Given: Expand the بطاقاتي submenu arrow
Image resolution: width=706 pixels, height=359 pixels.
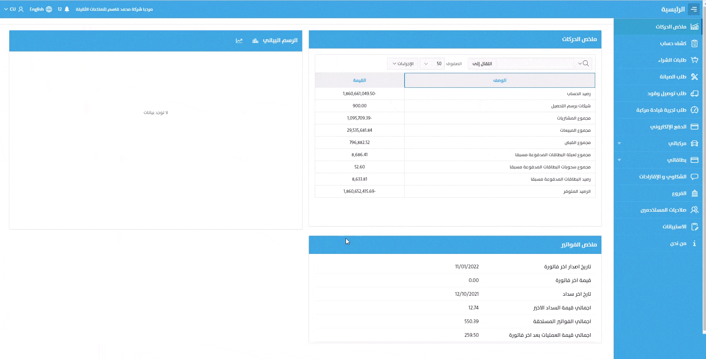Looking at the screenshot, I should 619,160.
